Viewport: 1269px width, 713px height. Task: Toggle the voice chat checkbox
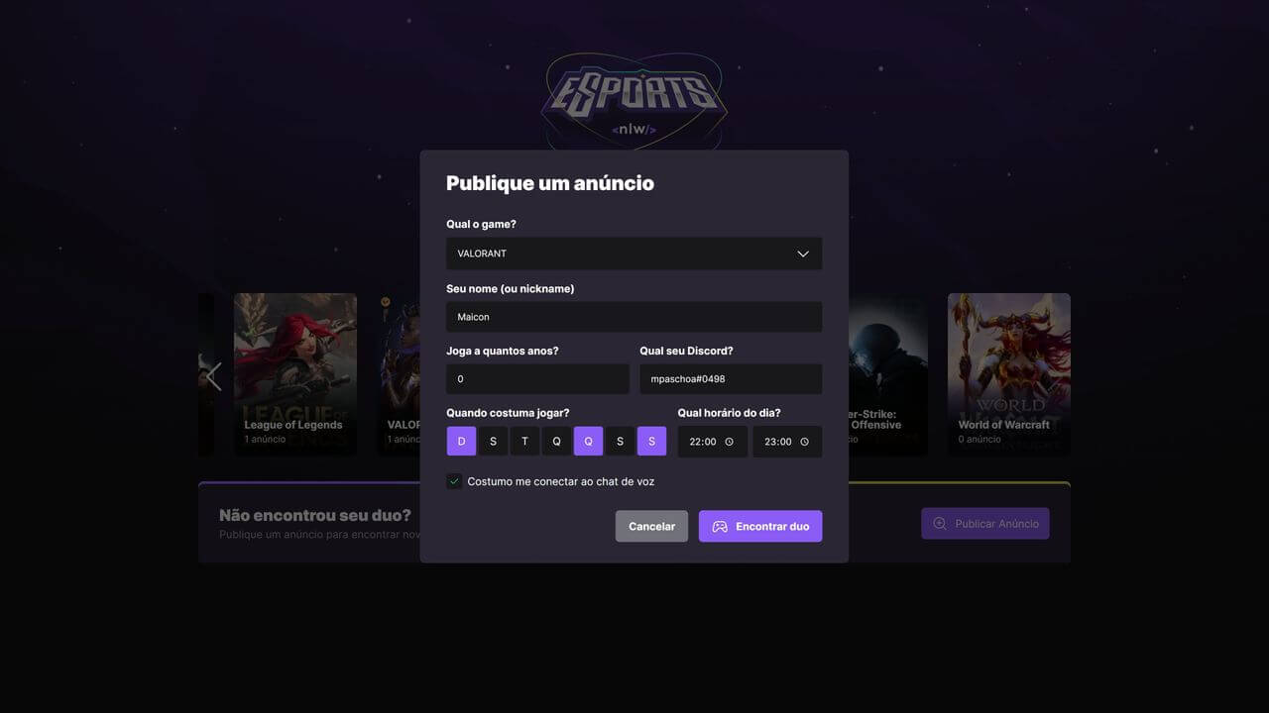pos(454,481)
